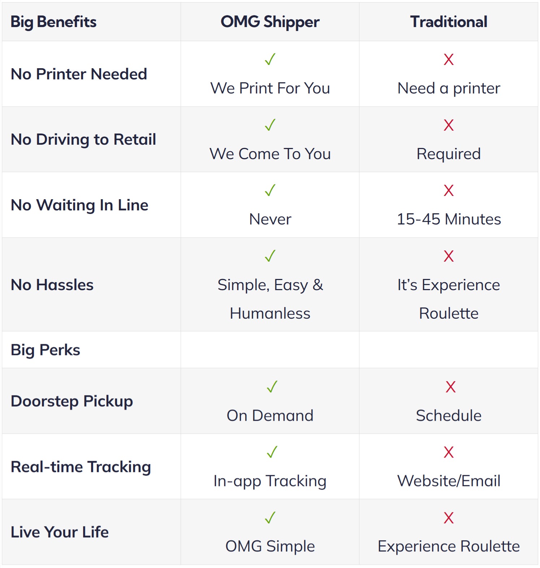This screenshot has height=568, width=540.
Task: Click the green checkmark above We Print For You
Action: pos(270,60)
